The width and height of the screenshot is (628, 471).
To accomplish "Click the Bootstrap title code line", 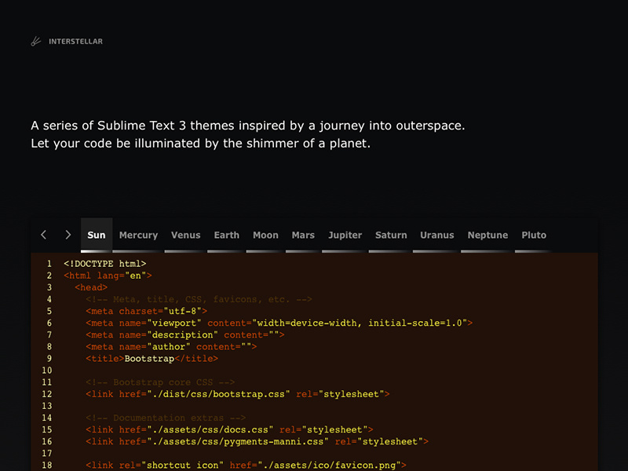I will click(152, 359).
